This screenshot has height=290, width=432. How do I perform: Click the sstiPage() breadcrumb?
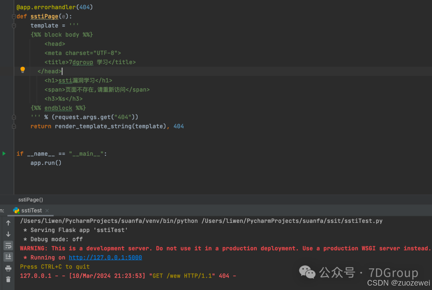coord(30,200)
